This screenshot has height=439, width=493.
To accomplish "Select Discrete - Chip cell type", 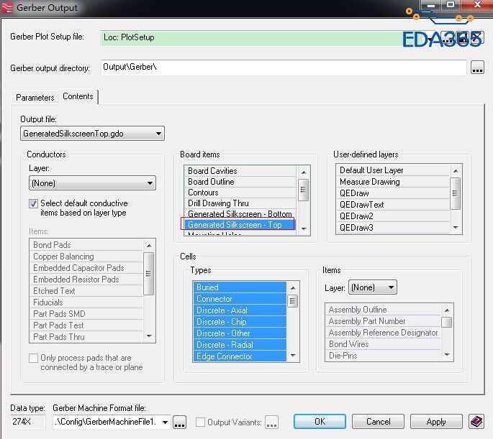I will (x=240, y=322).
